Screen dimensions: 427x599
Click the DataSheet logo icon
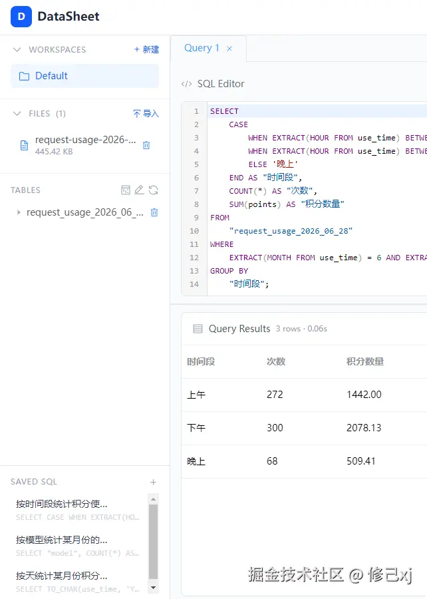tap(21, 17)
